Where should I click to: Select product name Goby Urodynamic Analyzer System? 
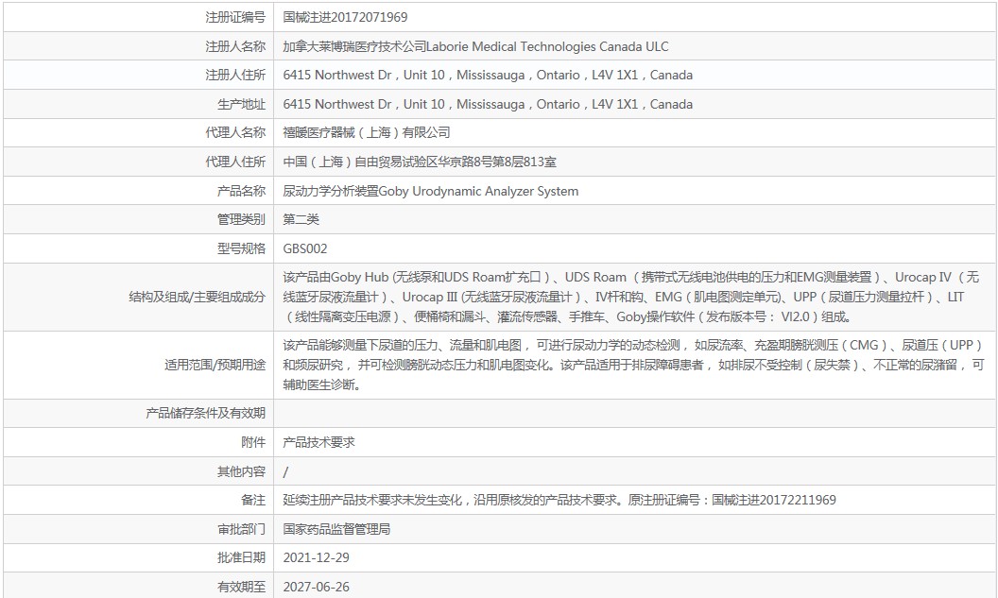[x=478, y=191]
